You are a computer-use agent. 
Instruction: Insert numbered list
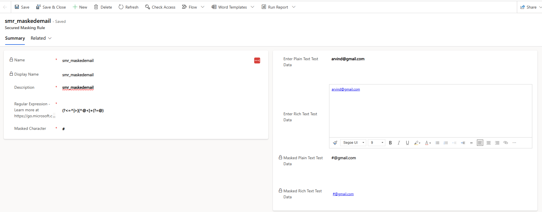tap(446, 143)
